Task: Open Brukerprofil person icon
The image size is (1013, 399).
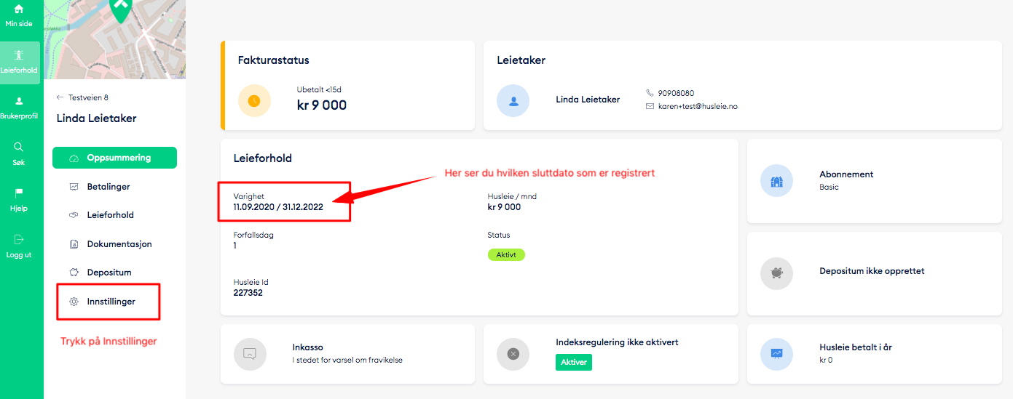Action: (20, 101)
